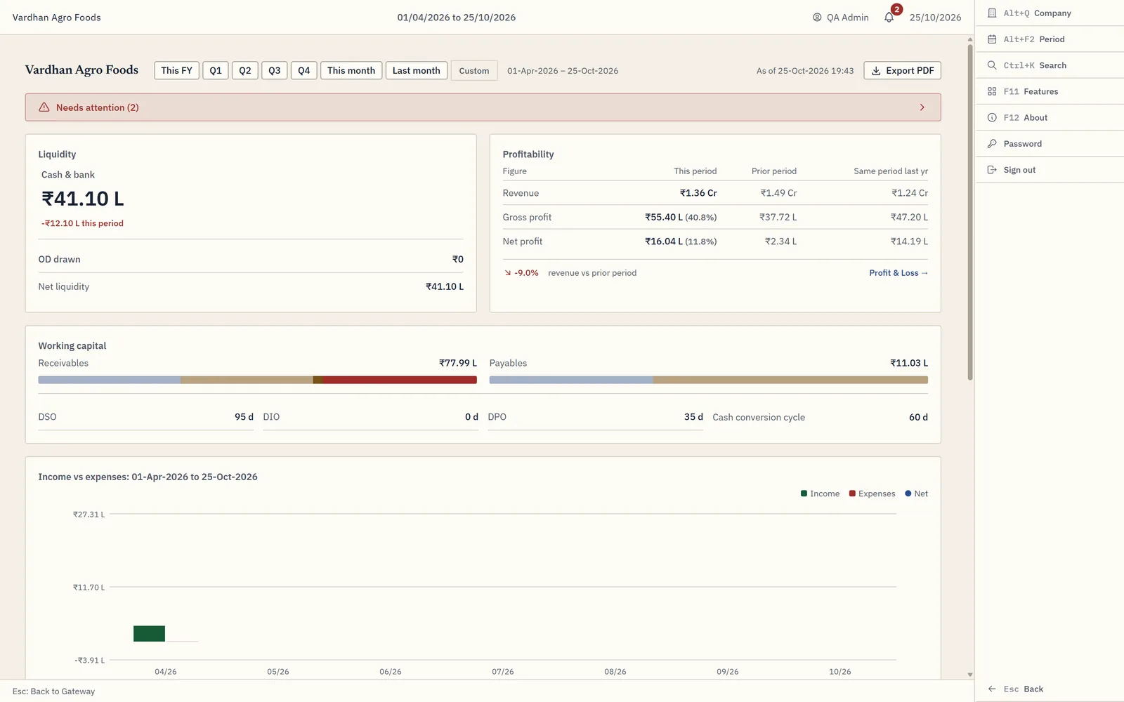This screenshot has height=702, width=1124.
Task: Click the DPO 35 d value
Action: tap(693, 417)
